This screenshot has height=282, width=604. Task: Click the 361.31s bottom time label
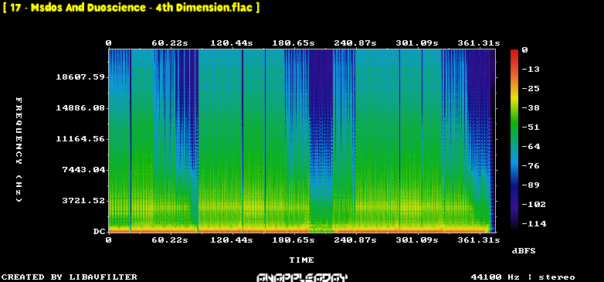pos(479,240)
